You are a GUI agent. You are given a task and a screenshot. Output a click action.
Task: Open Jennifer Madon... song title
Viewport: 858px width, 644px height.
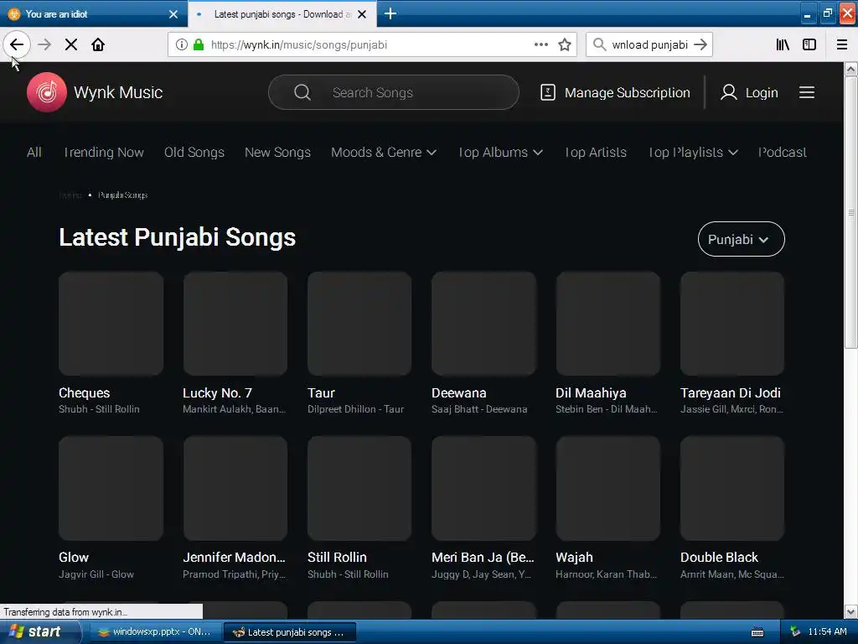235,557
